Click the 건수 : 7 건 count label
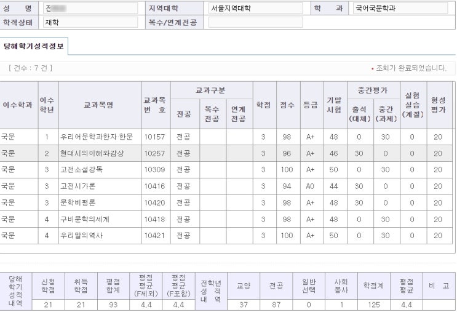The width and height of the screenshot is (457, 312). pos(31,68)
